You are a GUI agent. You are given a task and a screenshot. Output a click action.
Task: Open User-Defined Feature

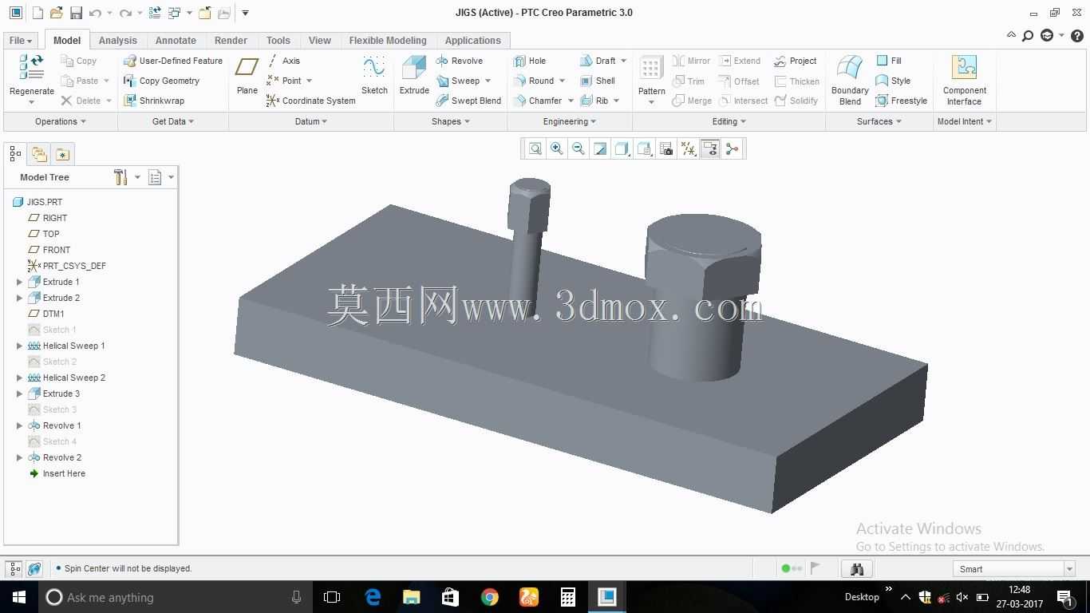pyautogui.click(x=173, y=61)
